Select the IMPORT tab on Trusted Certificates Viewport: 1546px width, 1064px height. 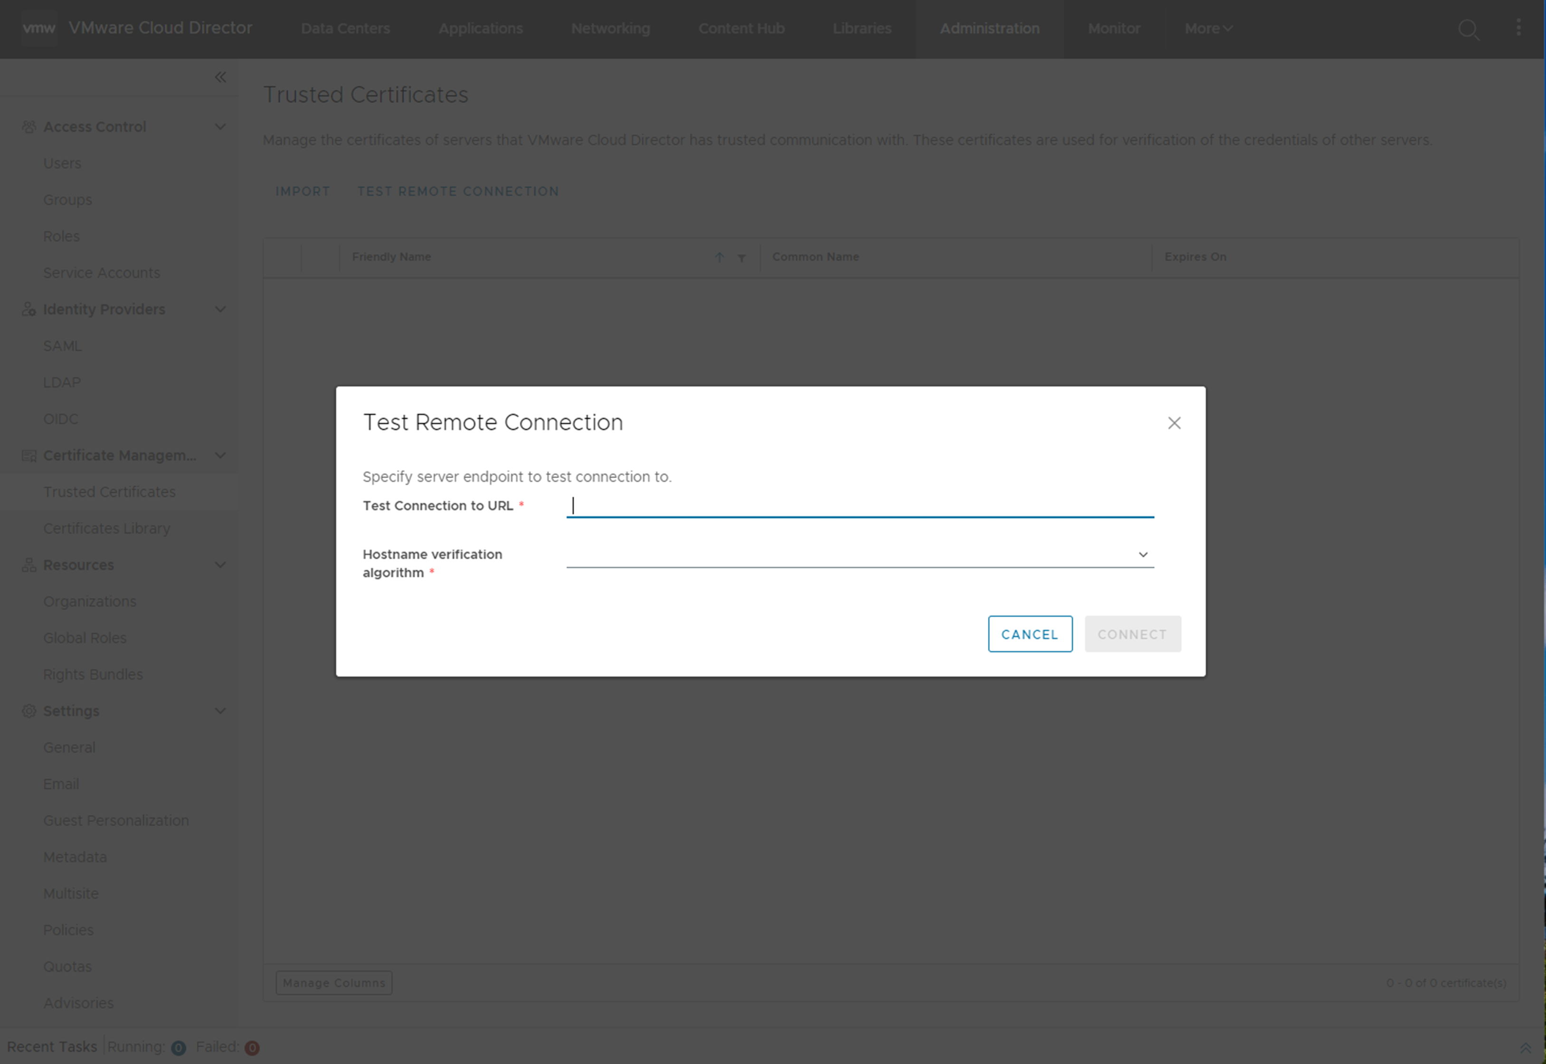[302, 190]
